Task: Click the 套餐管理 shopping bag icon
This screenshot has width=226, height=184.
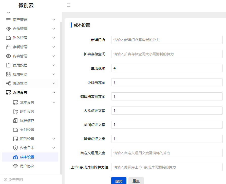Action: coord(8,47)
